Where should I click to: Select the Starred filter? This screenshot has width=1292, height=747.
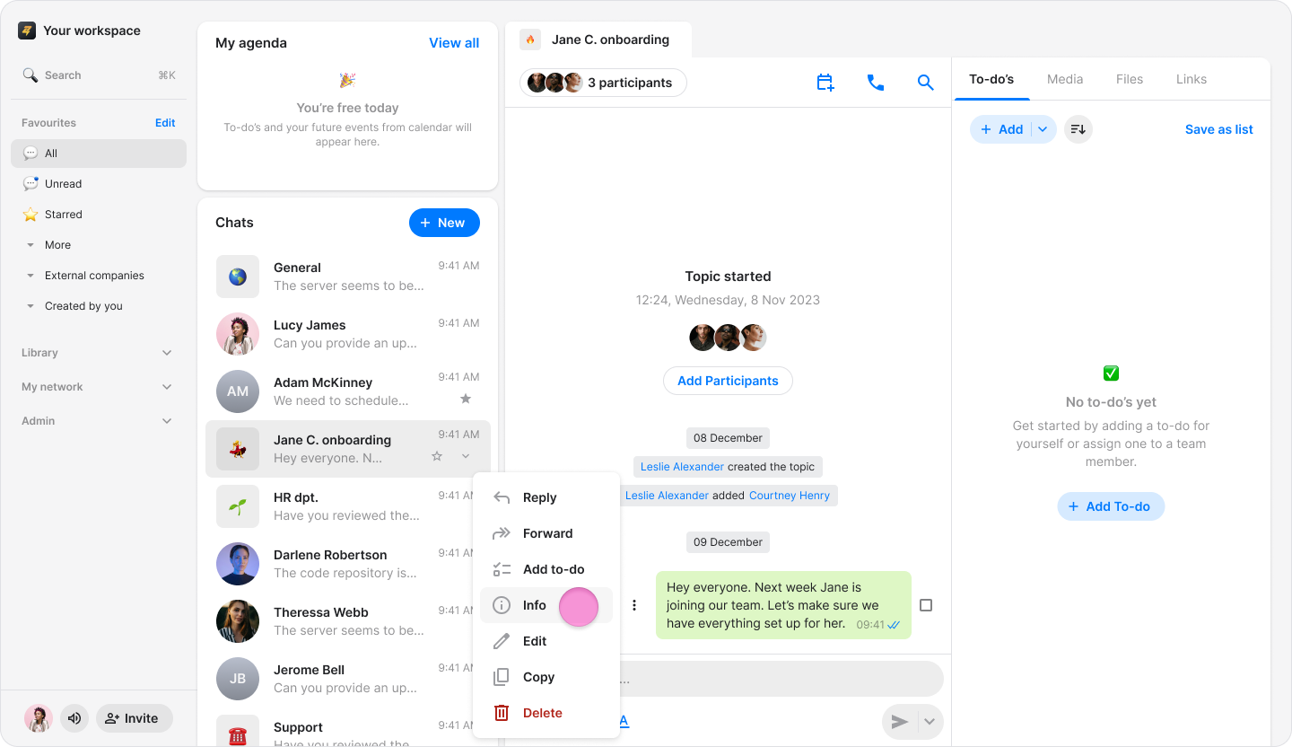99,215
